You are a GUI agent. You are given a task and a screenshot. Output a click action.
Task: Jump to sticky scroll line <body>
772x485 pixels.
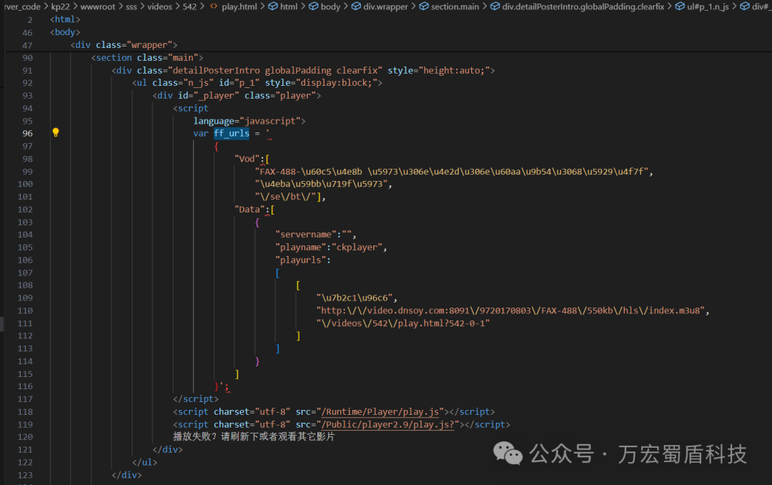coord(65,32)
